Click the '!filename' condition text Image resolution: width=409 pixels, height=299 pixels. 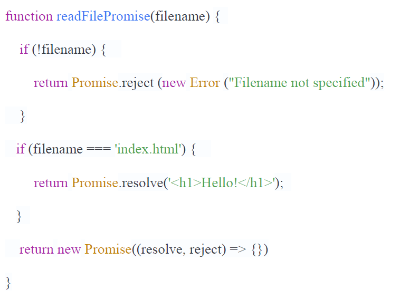tap(64, 49)
